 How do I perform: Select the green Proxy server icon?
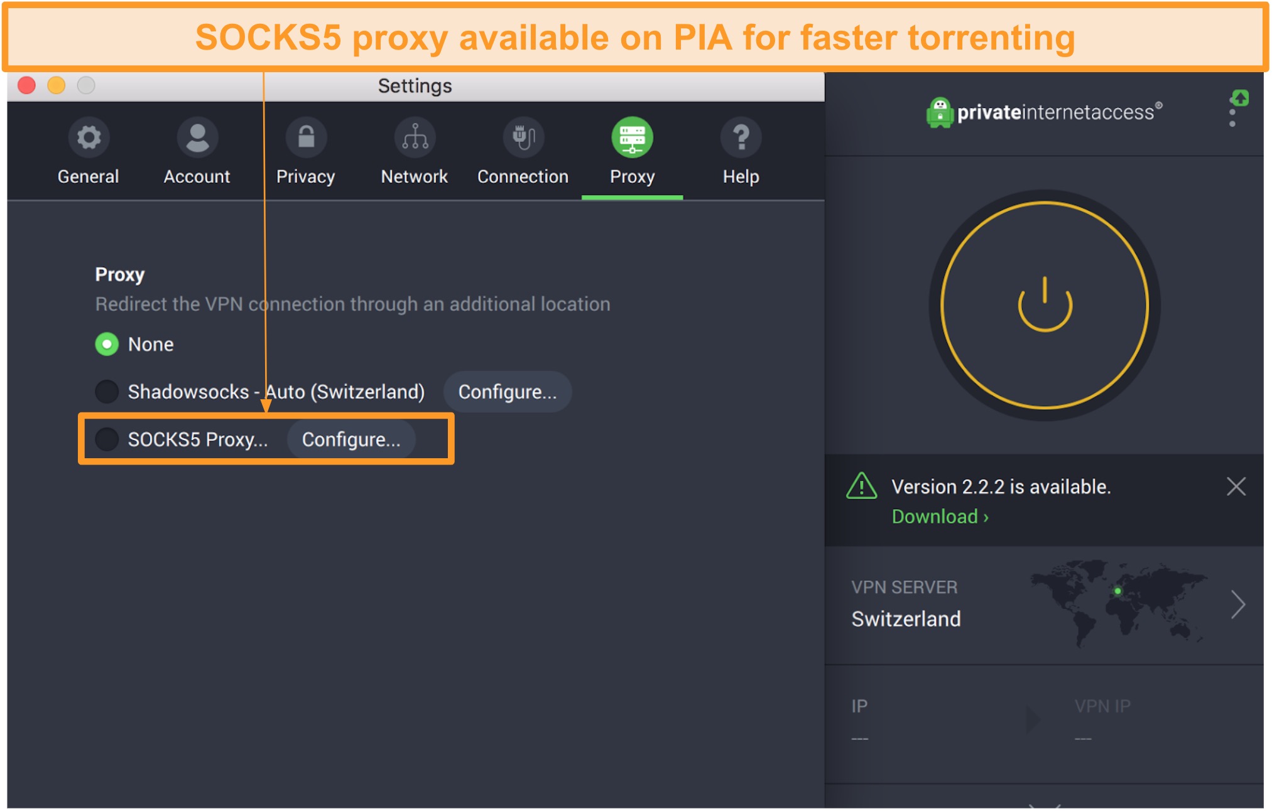[x=632, y=137]
